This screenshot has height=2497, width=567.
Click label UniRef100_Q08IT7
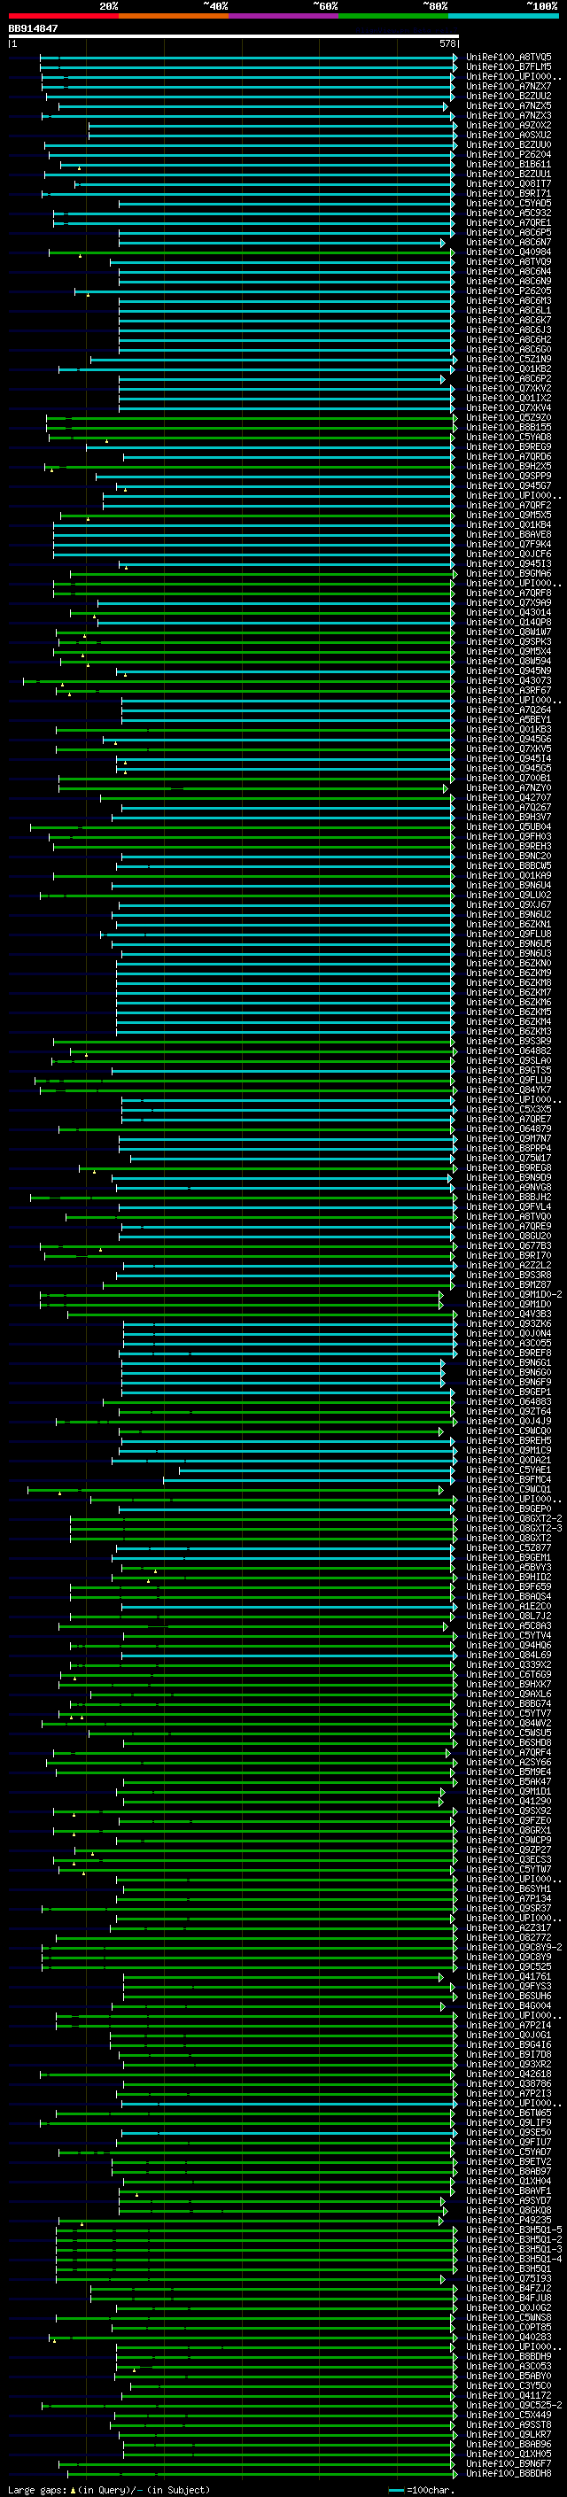click(x=509, y=184)
